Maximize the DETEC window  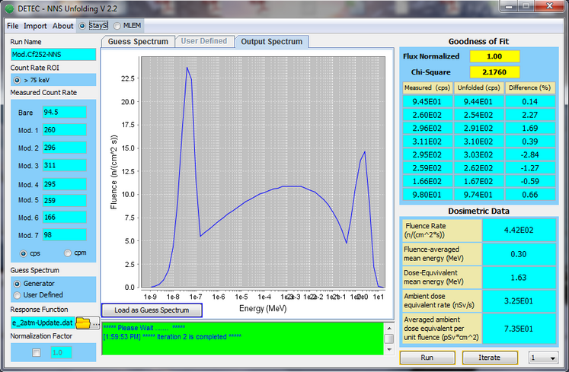(x=526, y=6)
